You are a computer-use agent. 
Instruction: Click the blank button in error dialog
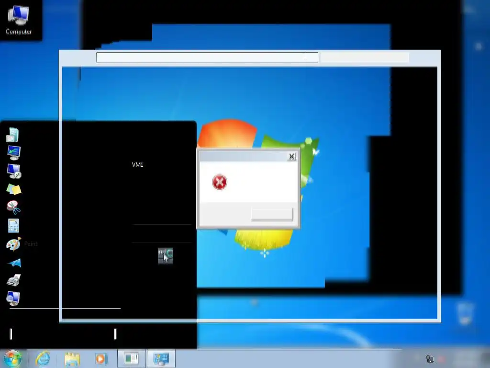(x=272, y=214)
